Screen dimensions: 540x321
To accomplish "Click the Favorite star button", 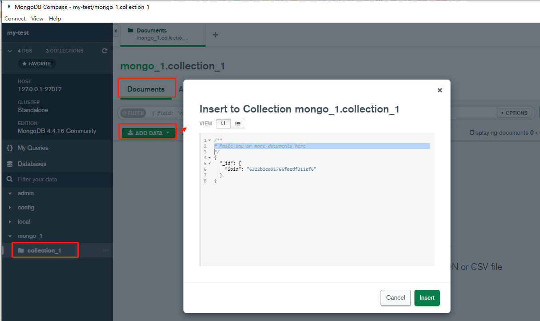I will click(x=37, y=64).
